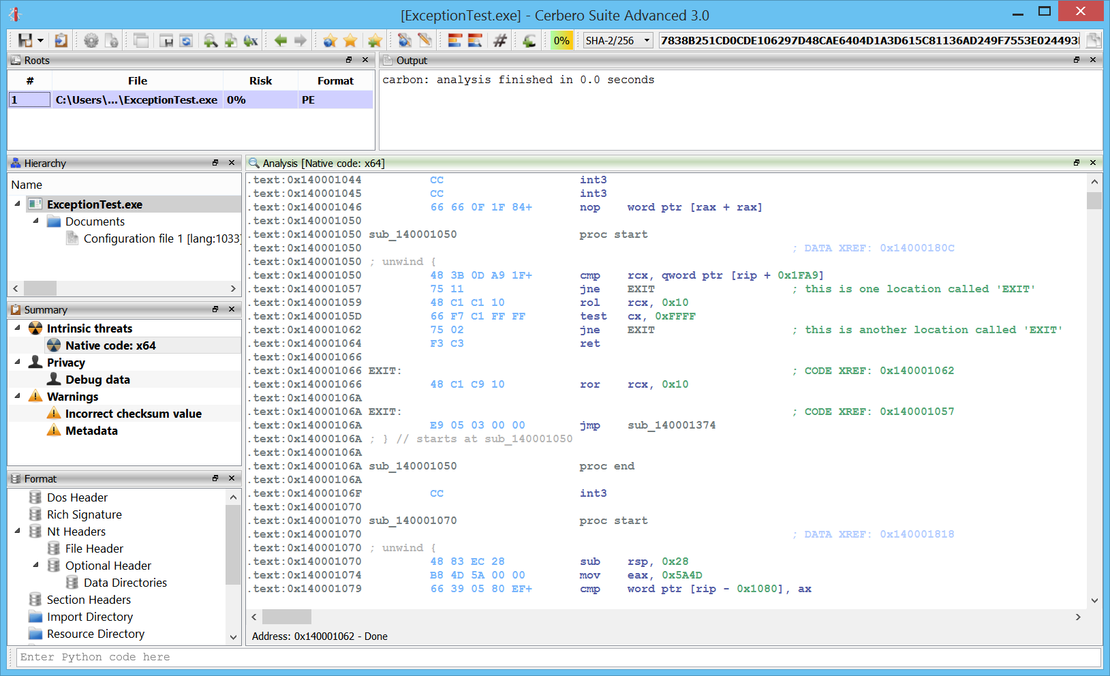Viewport: 1110px width, 676px height.
Task: Close the Summary panel
Action: (x=232, y=309)
